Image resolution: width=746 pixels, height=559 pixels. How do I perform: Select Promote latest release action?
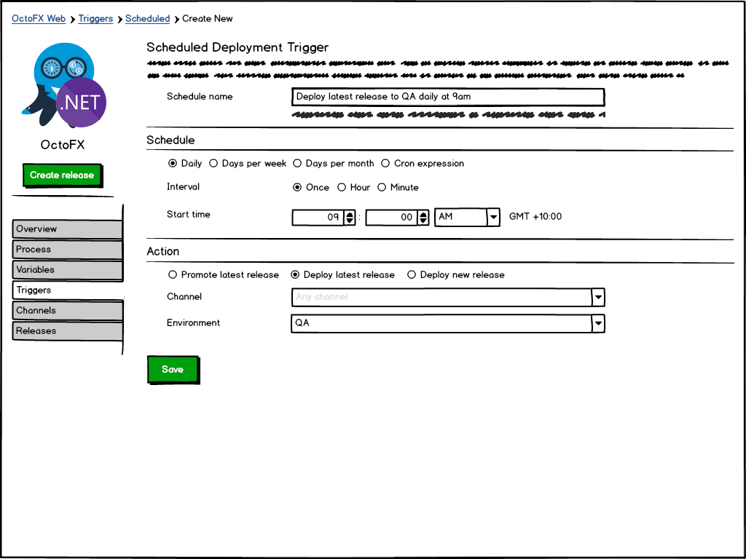point(173,275)
